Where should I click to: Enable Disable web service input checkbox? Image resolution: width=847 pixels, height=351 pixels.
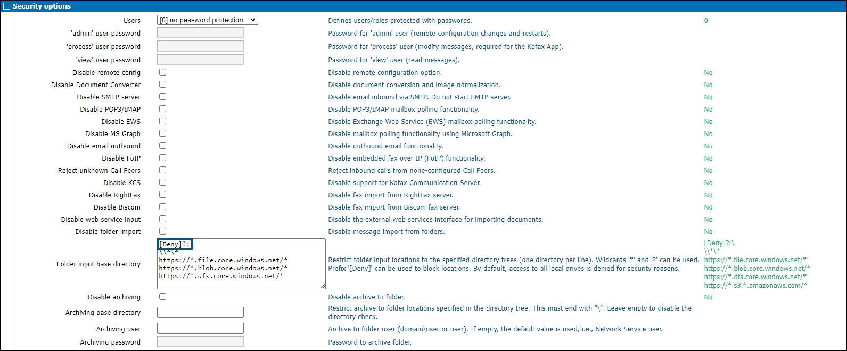click(162, 219)
